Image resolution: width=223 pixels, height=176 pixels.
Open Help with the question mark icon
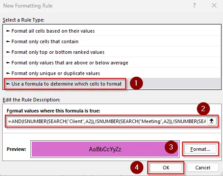194,5
